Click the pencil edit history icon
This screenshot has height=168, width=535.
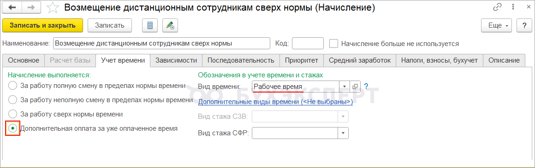170,25
